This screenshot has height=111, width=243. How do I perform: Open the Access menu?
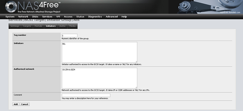click(68, 17)
